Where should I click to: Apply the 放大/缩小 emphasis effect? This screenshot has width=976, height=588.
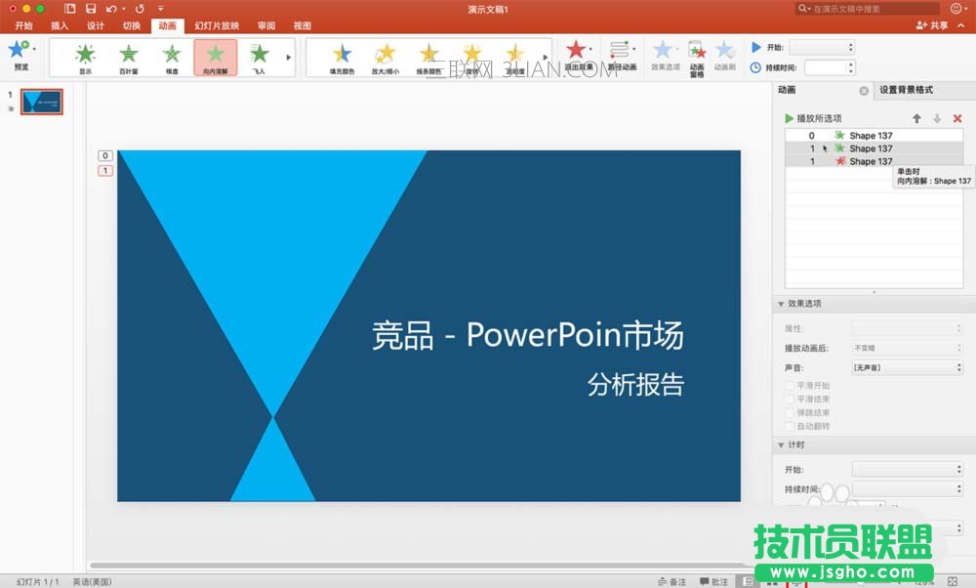(386, 58)
